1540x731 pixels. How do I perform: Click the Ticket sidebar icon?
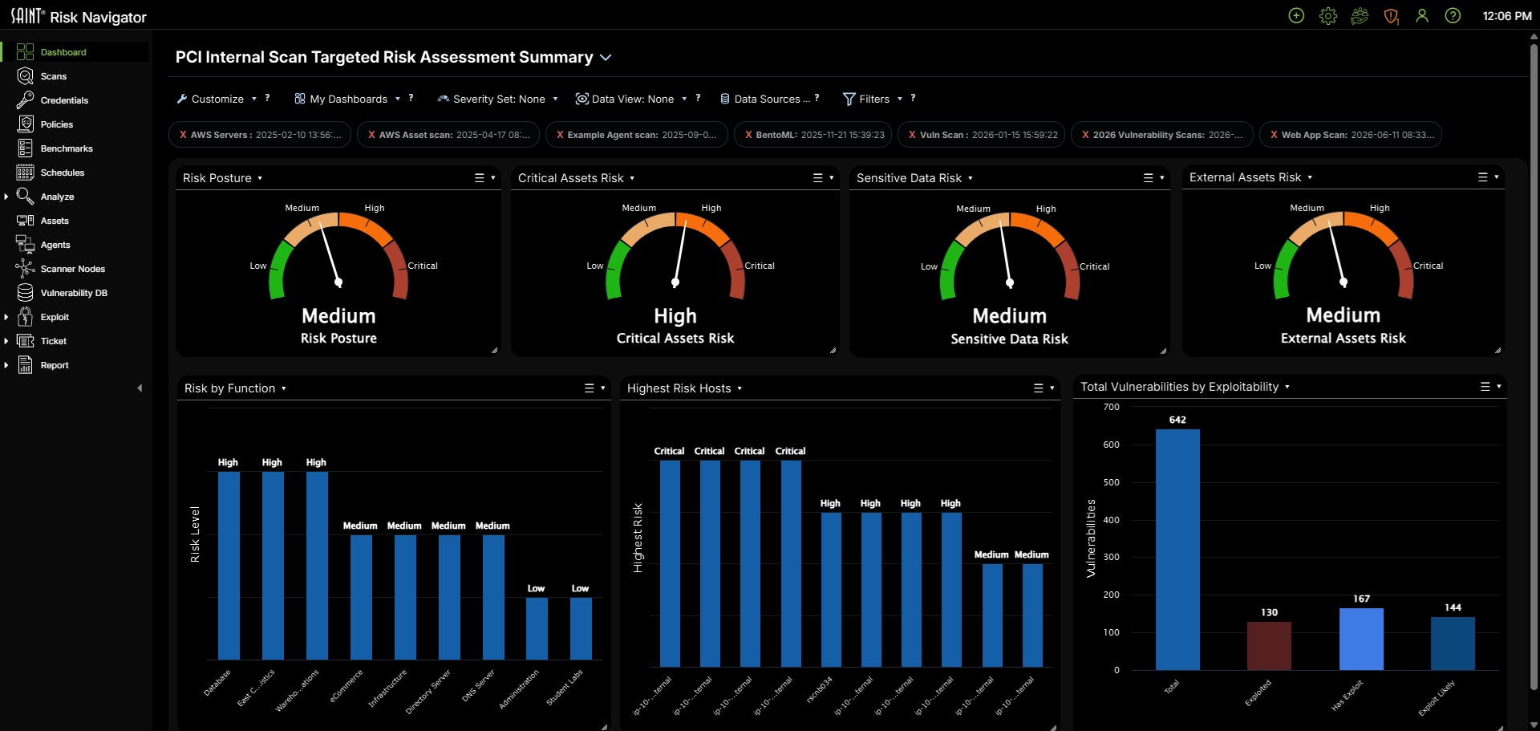(x=25, y=341)
